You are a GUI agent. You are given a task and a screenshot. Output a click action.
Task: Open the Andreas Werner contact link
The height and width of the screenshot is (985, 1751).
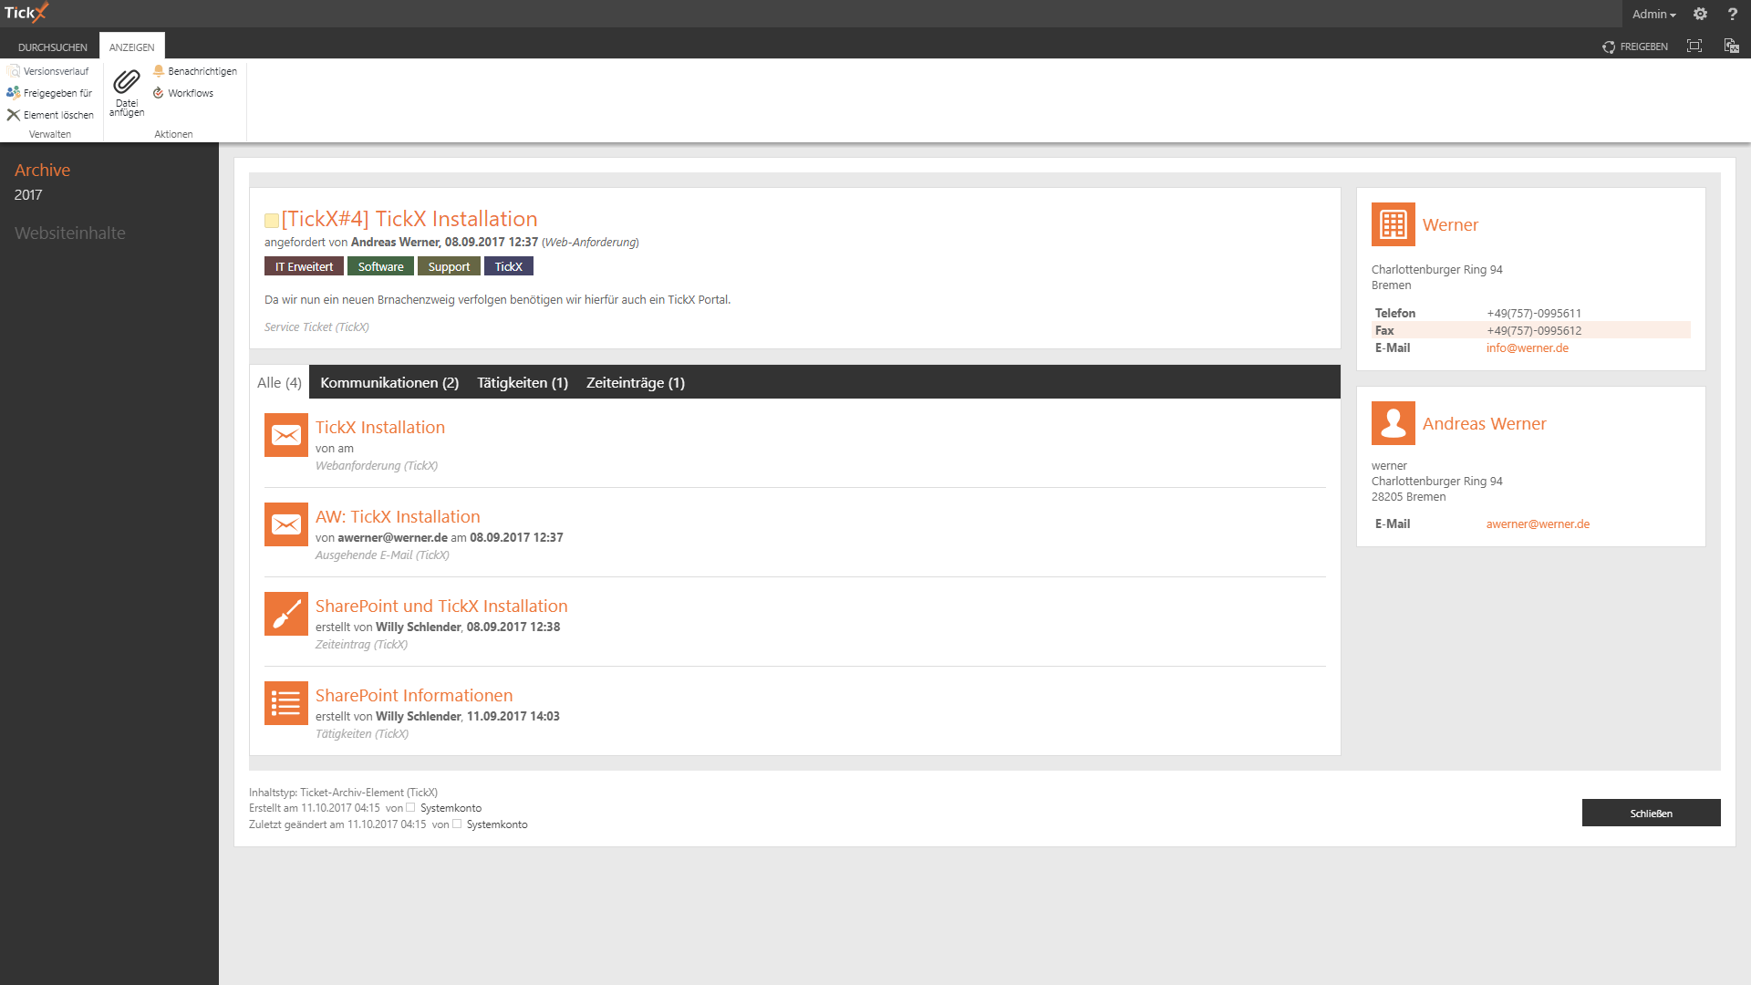pos(1485,423)
